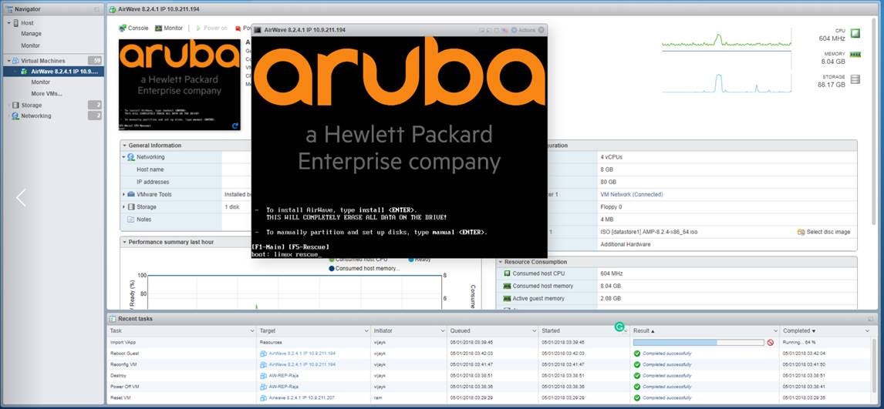The height and width of the screenshot is (409, 884).
Task: Select AirWave 8.2.4.1 VM in Navigator
Action: (x=53, y=72)
